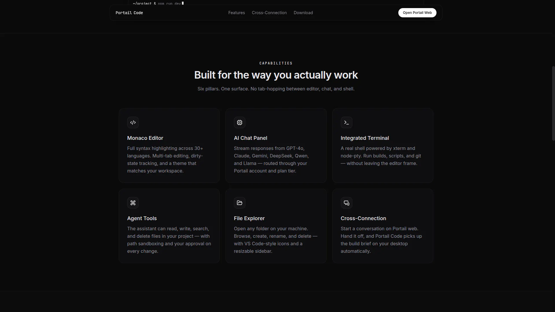Select the Cross-Connection card title
The width and height of the screenshot is (555, 312).
click(x=363, y=218)
